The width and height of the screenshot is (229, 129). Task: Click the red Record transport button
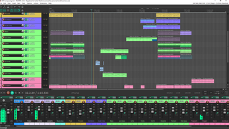[8, 93]
